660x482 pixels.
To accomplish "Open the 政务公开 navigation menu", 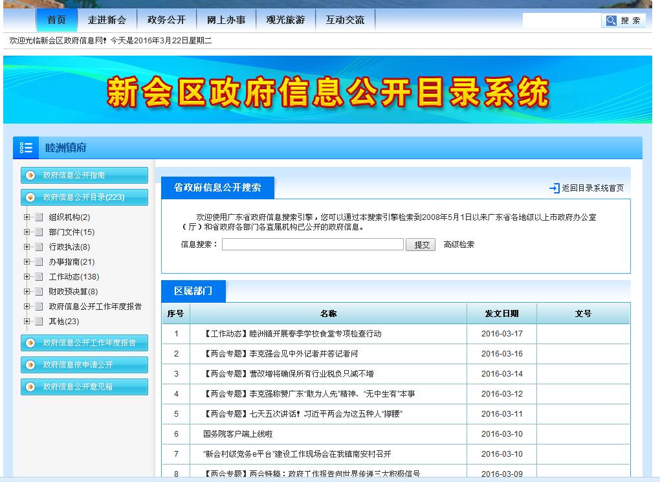I will point(166,20).
